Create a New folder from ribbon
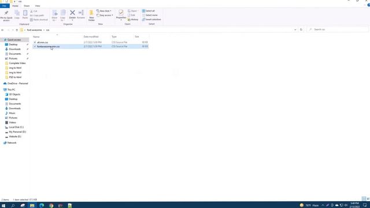The image size is (370, 208). 91,16
